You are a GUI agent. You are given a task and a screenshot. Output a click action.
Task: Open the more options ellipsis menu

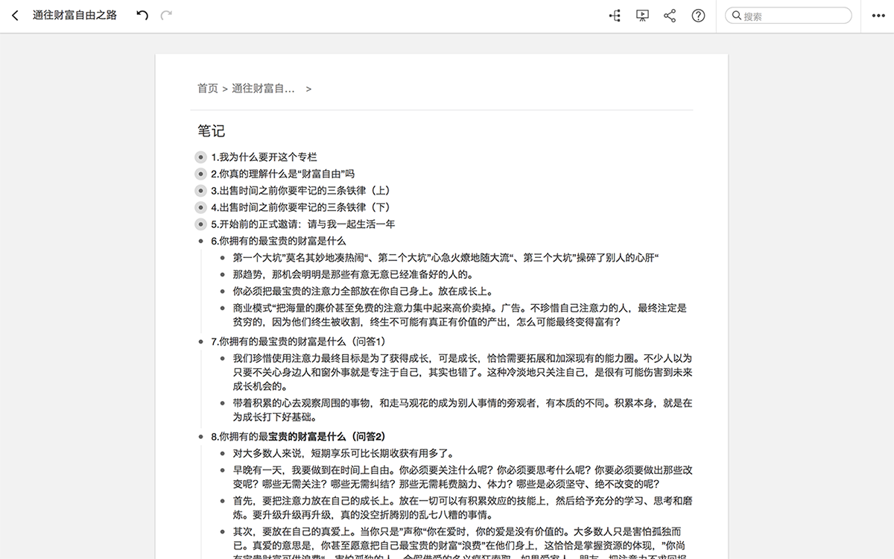[x=878, y=16]
